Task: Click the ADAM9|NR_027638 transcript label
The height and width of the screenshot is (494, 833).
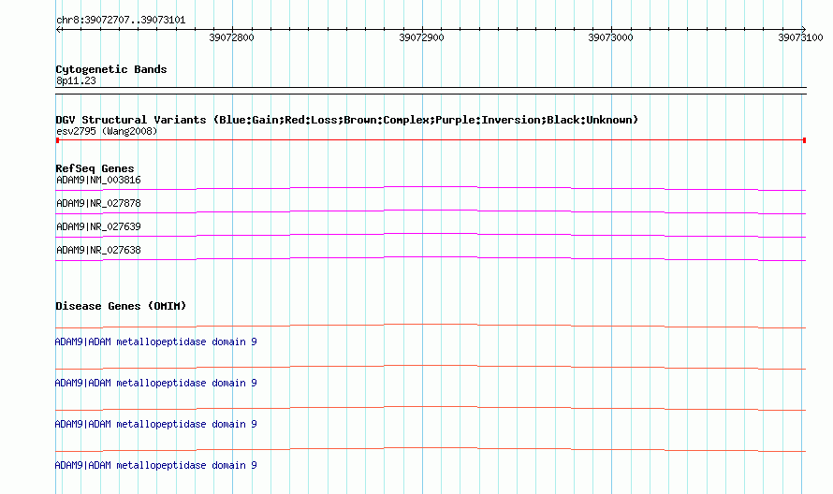Action: pyautogui.click(x=98, y=250)
